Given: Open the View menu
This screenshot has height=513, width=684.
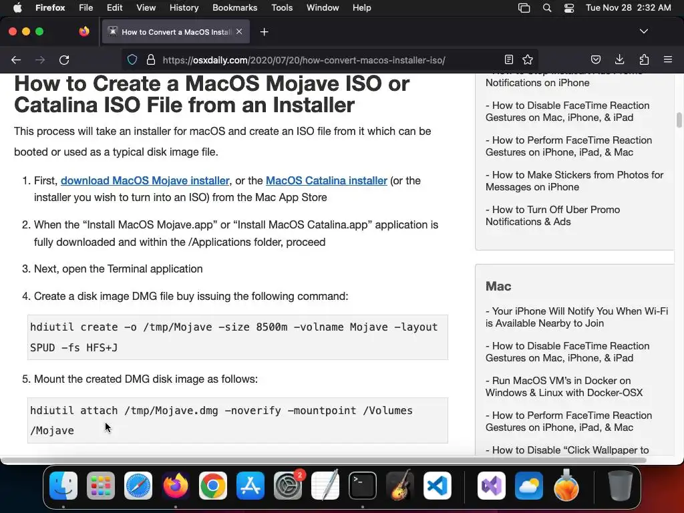Looking at the screenshot, I should (146, 7).
